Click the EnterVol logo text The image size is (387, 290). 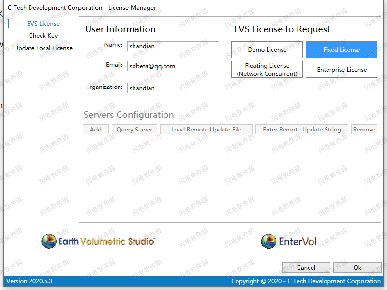click(x=298, y=241)
